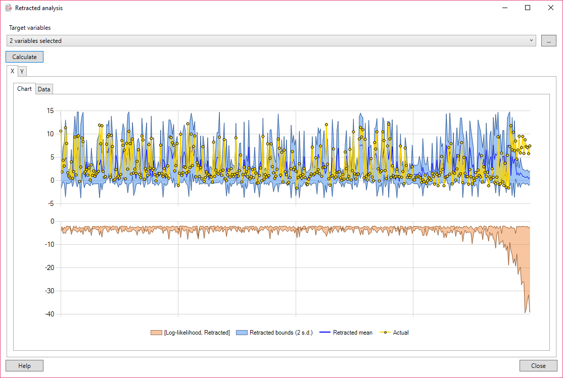
Task: Click the orange Log-likelihood legend swatch
Action: [156, 333]
